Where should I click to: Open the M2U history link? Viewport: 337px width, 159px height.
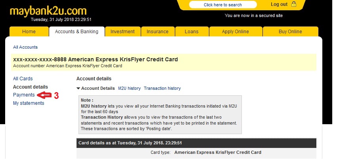[129, 88]
